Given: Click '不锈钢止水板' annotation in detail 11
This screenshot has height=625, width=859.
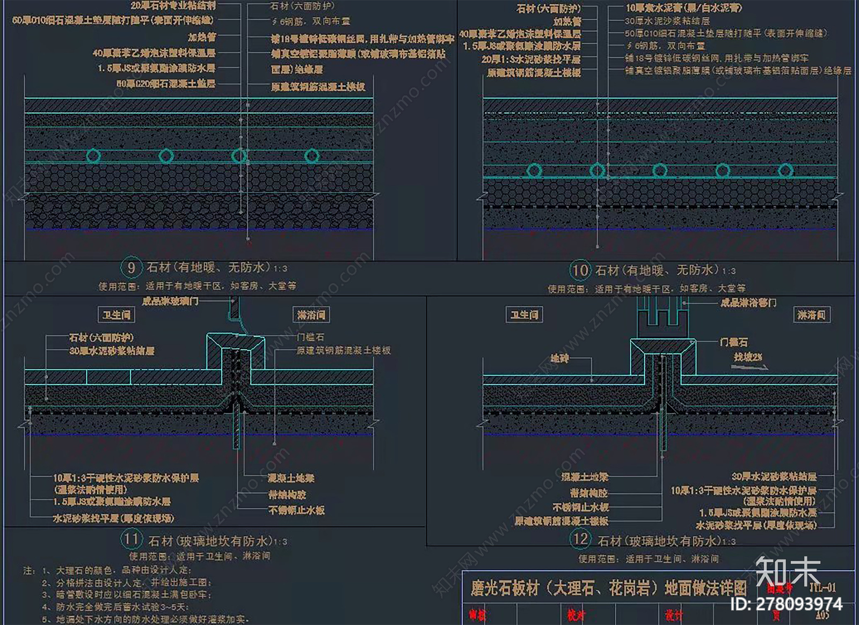Looking at the screenshot, I should pos(296,510).
